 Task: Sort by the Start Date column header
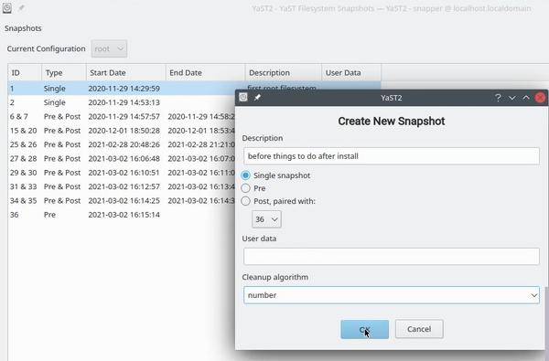click(126, 73)
